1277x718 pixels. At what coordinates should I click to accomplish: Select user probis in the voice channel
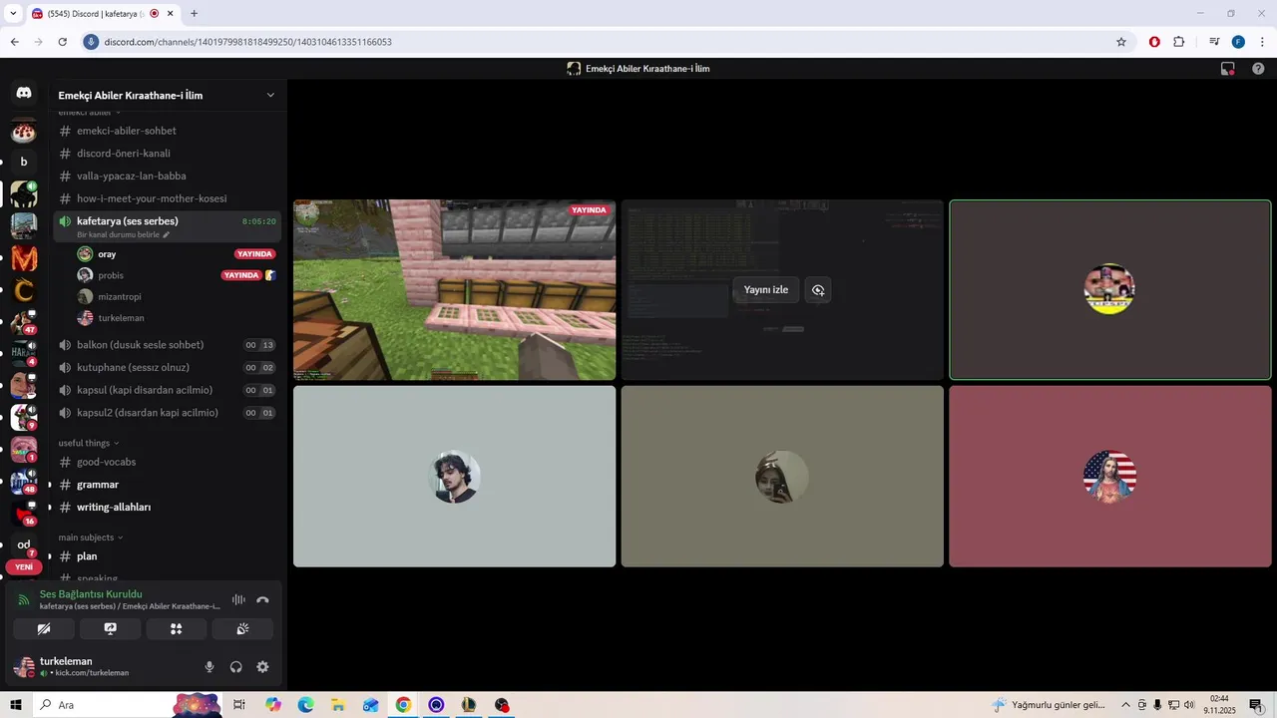(x=111, y=275)
